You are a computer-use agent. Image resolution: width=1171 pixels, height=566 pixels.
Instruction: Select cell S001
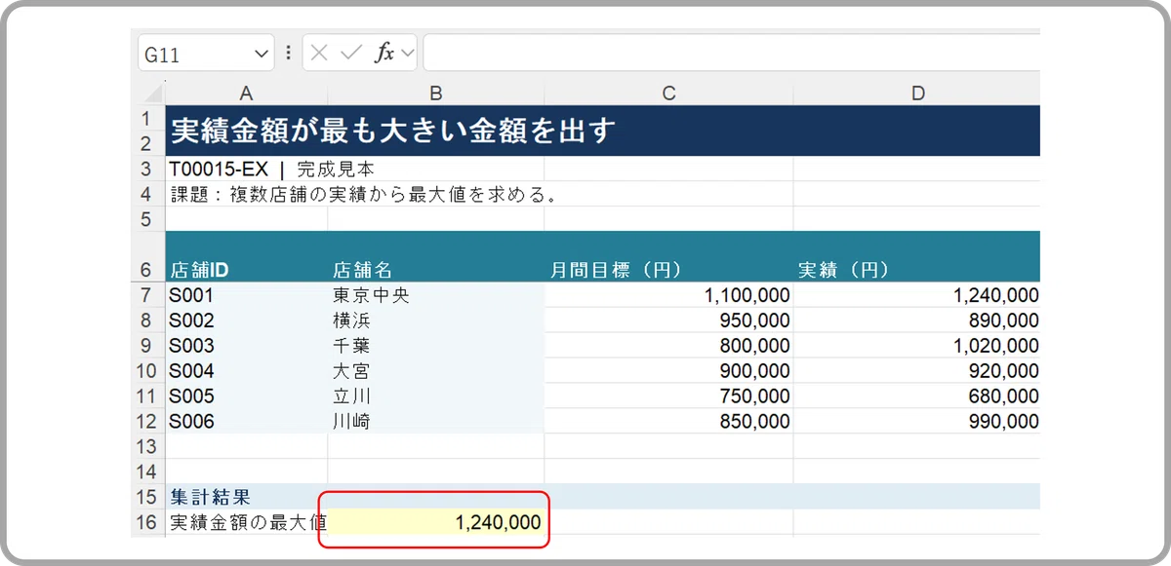pyautogui.click(x=246, y=295)
